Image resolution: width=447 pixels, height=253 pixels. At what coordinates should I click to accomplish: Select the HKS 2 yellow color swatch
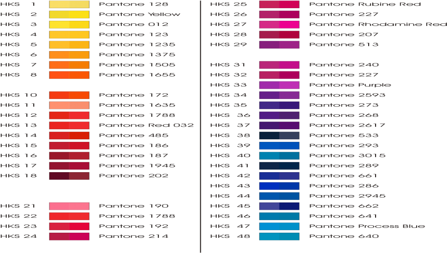69,14
